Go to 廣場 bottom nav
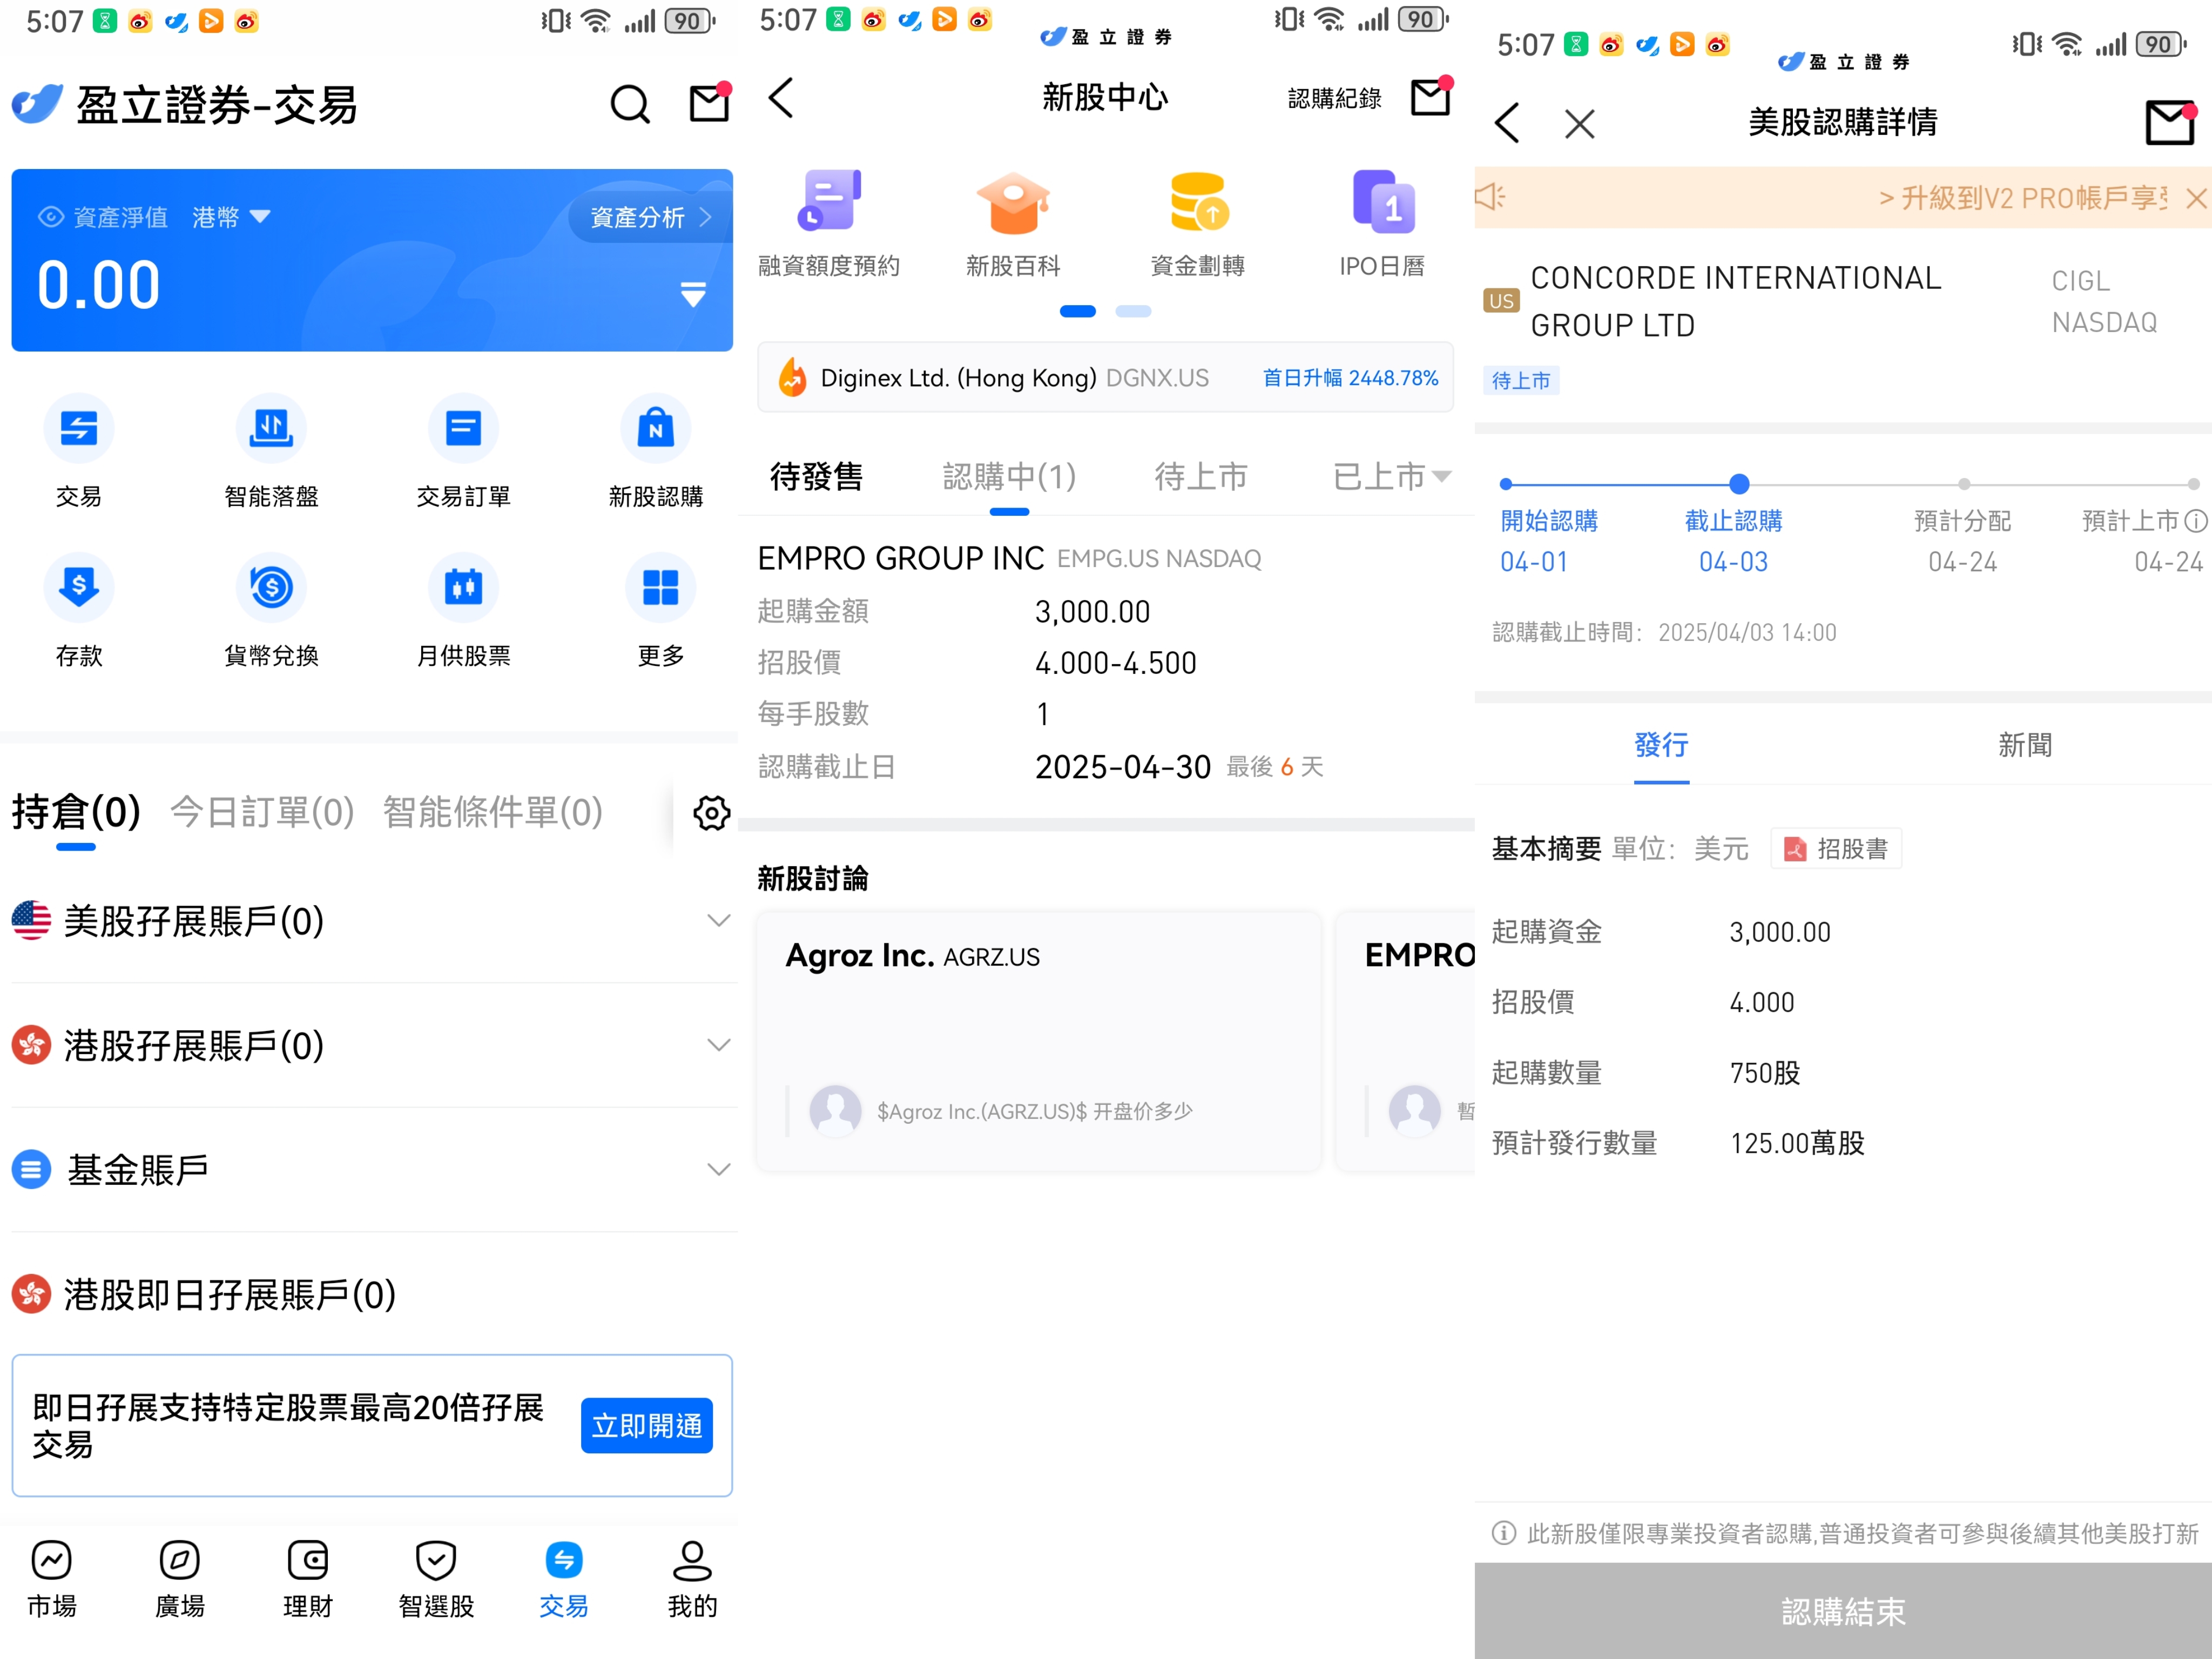The width and height of the screenshot is (2212, 1659). (x=180, y=1579)
